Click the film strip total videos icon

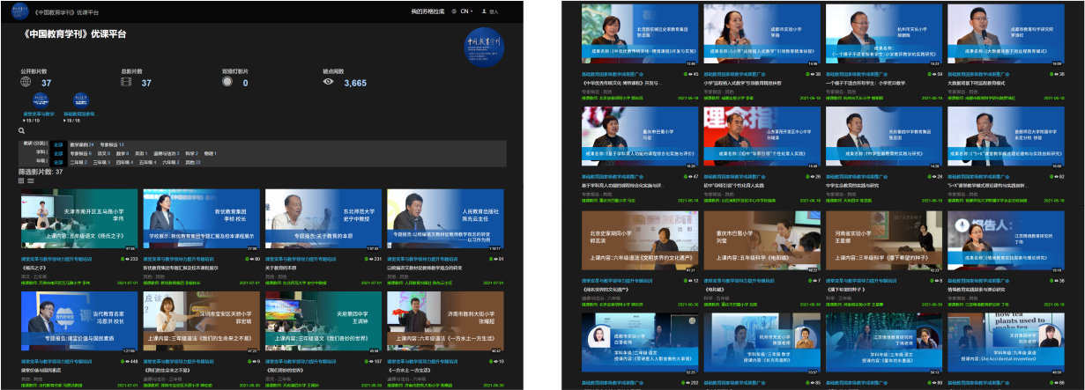click(126, 82)
